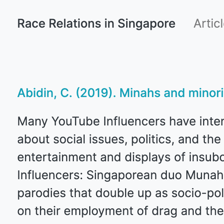Click the word 'Singapore' in the site title
The height and width of the screenshot is (224, 224).
[147, 24]
